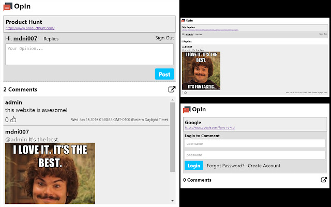Image resolution: width=331 pixels, height=207 pixels.
Task: Focus the username field
Action: pos(255,144)
